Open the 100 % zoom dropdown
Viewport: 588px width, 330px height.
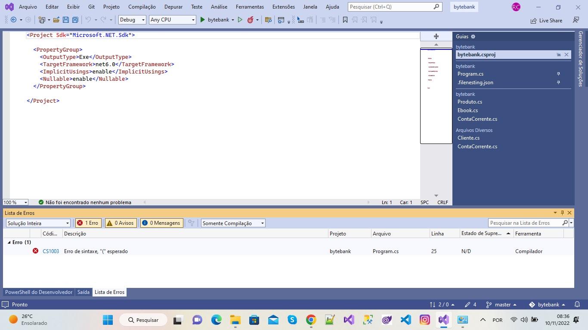tap(15, 202)
